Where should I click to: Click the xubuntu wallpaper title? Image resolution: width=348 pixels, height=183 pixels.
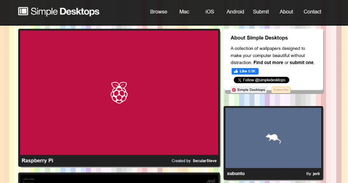click(236, 174)
